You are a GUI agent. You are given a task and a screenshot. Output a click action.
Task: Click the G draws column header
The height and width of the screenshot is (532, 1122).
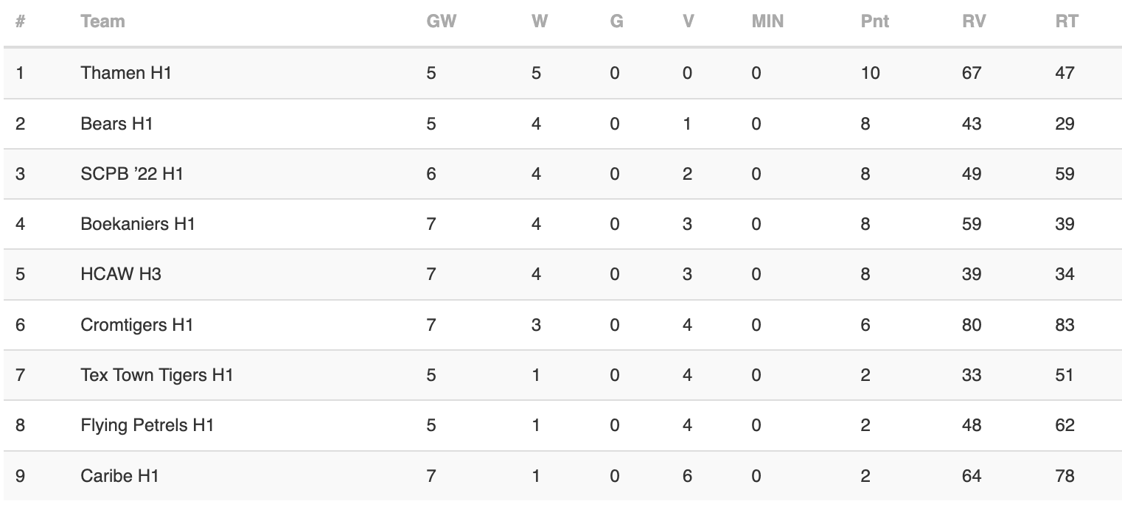(x=616, y=21)
